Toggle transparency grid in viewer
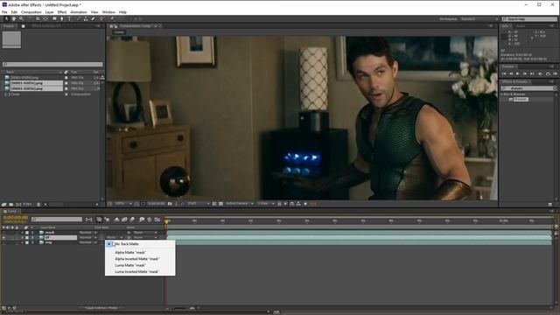Viewport: 560px width, 315px height. (x=220, y=204)
